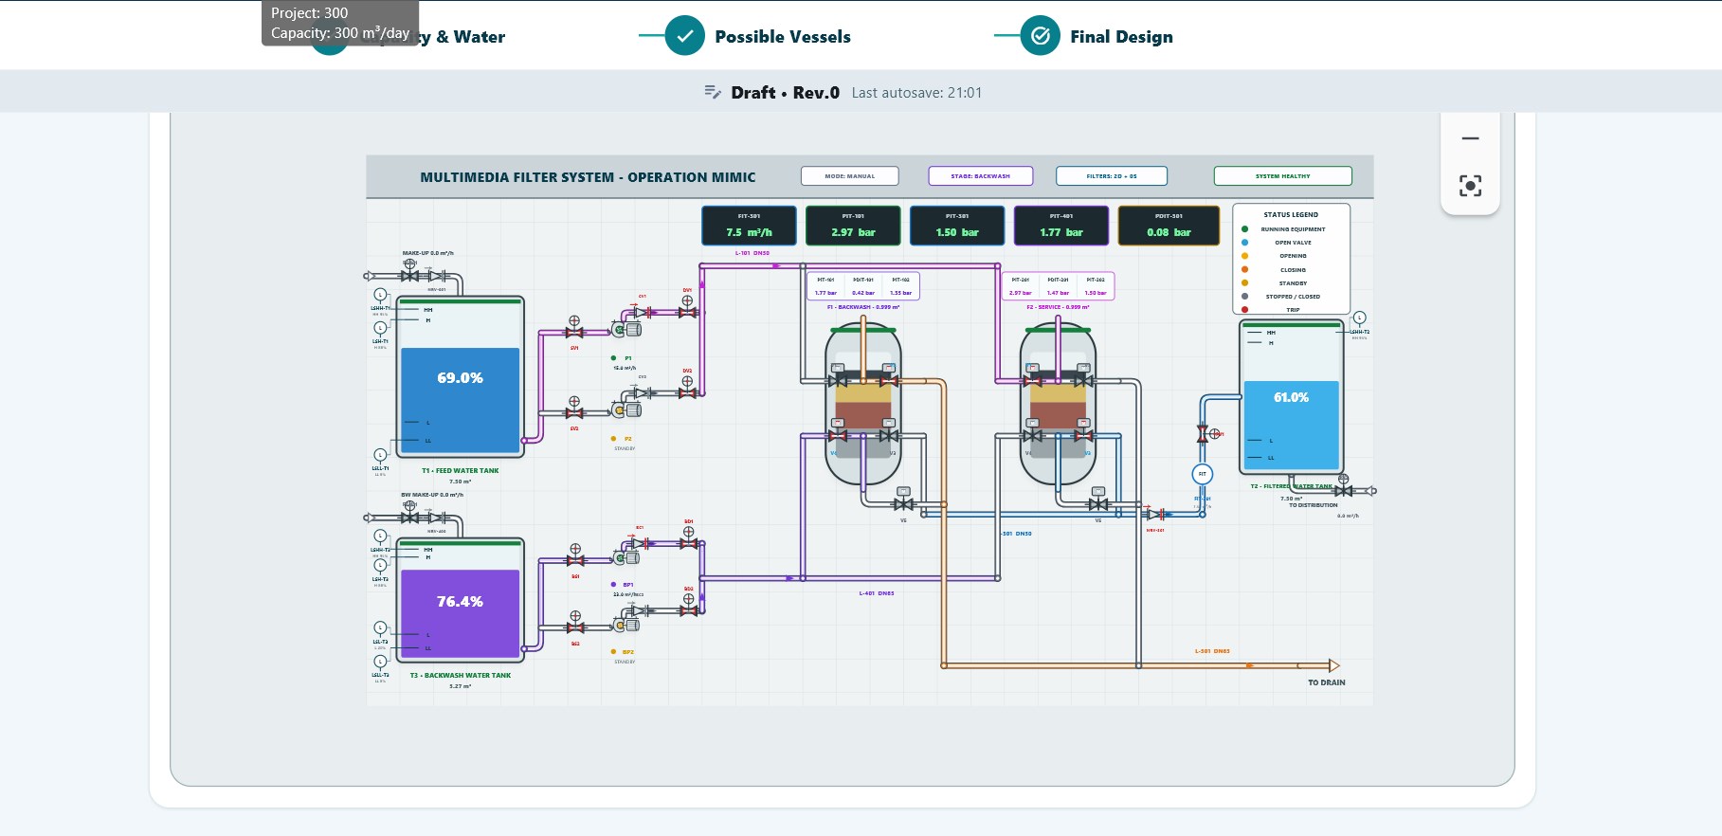Click the Final Design step circle icon
The width and height of the screenshot is (1722, 836).
1040,36
